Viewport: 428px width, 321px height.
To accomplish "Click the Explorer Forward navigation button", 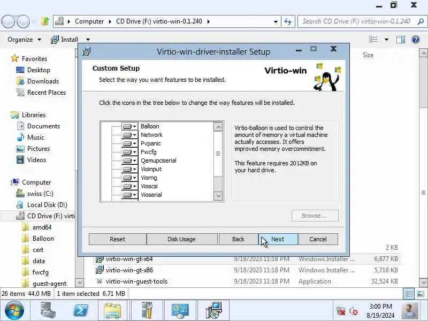I will point(23,21).
